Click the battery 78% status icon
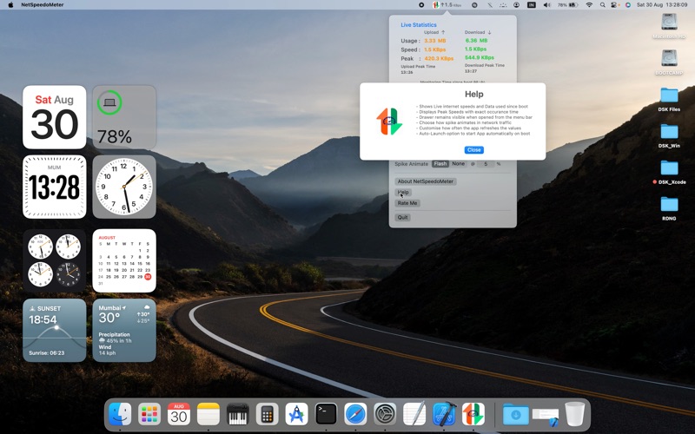Screen dimensions: 695x434 coord(568,5)
